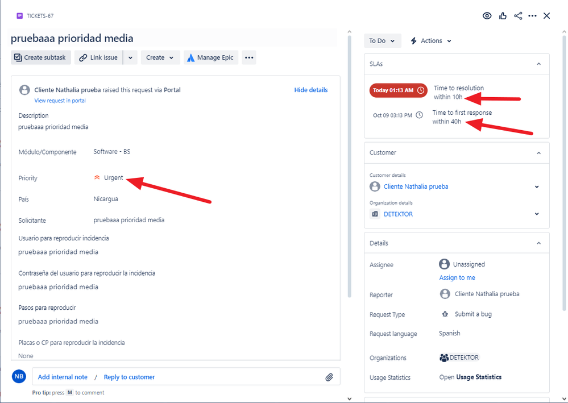Click Assign to me
568x403 pixels.
coord(457,277)
